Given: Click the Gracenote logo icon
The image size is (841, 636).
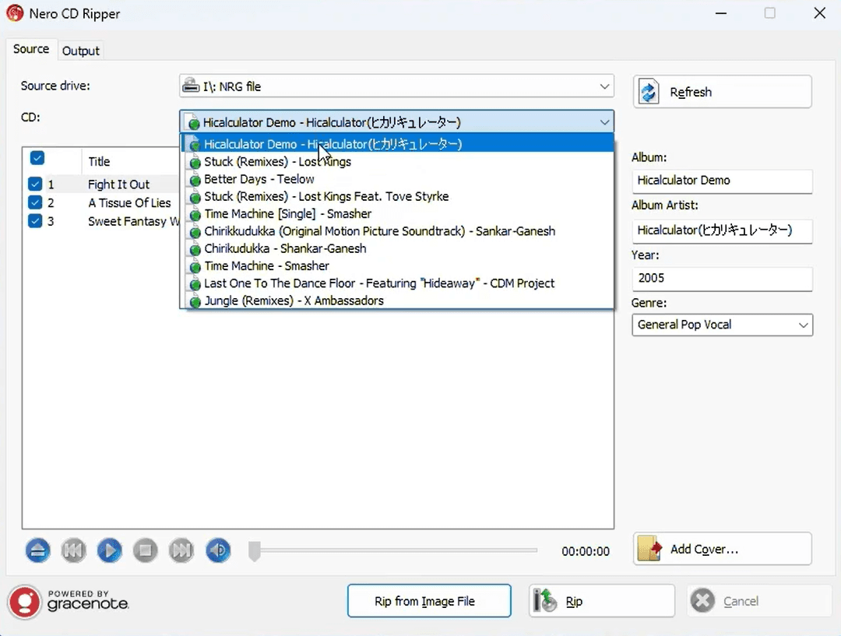Looking at the screenshot, I should pos(25,602).
